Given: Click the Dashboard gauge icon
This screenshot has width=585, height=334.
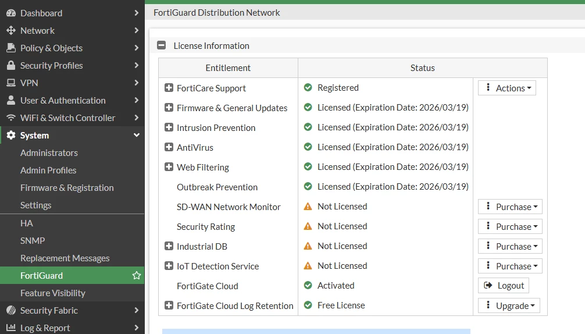Looking at the screenshot, I should [11, 13].
